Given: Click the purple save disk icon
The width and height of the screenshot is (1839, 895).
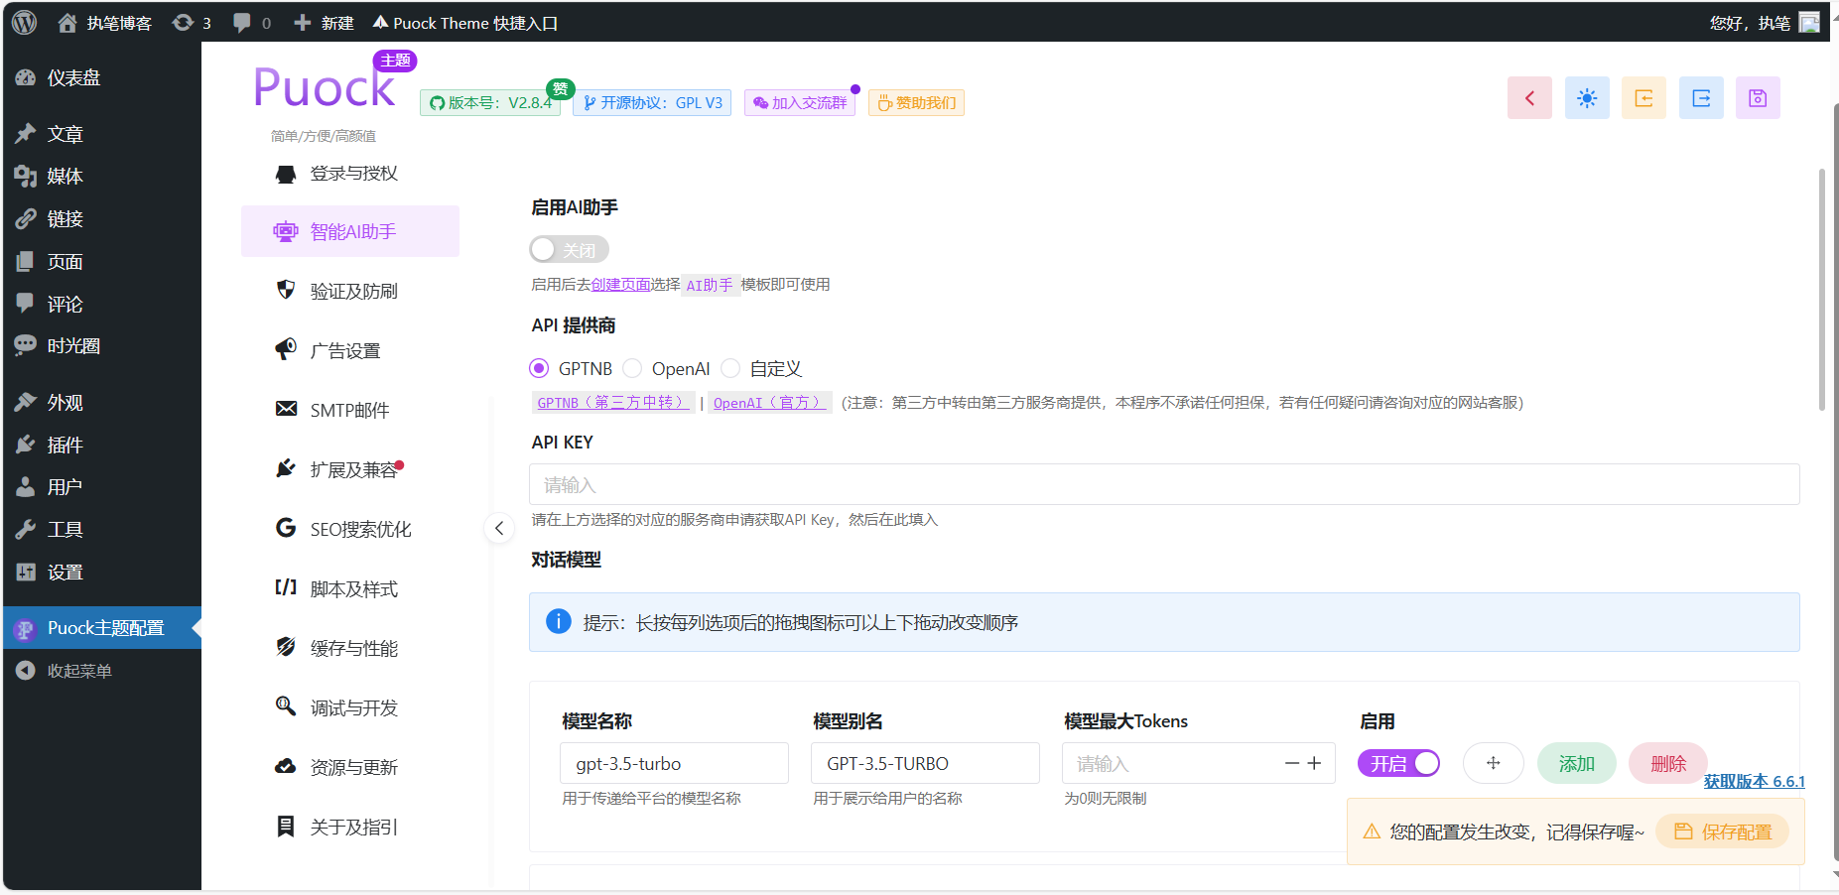Looking at the screenshot, I should [x=1758, y=98].
